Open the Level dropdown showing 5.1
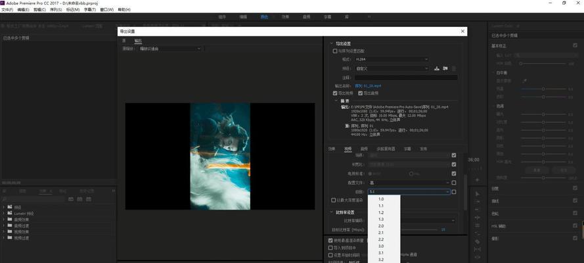 (x=409, y=192)
